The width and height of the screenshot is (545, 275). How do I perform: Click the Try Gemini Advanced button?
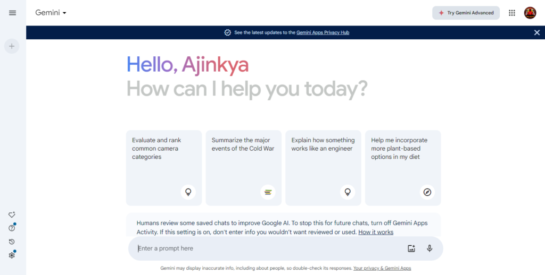point(466,13)
